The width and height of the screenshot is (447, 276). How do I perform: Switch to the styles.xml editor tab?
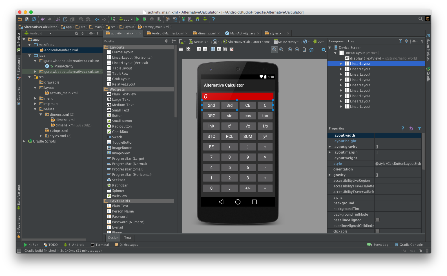pyautogui.click(x=277, y=33)
